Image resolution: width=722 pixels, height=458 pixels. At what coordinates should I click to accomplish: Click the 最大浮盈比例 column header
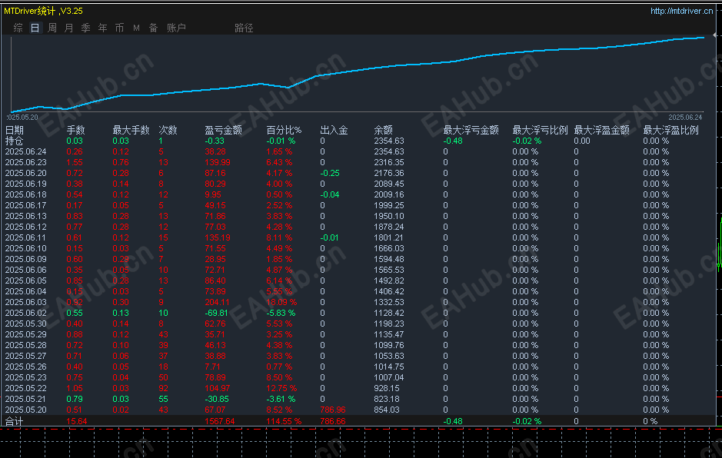click(671, 131)
